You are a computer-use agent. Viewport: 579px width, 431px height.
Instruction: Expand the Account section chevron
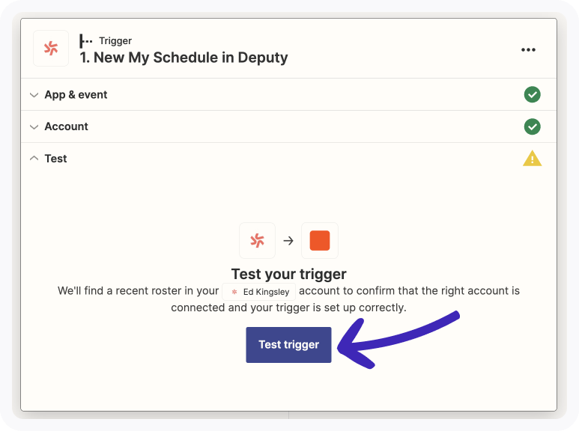click(34, 127)
